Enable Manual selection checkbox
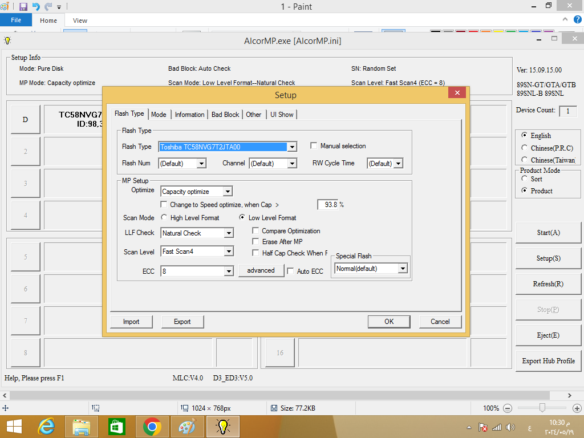The width and height of the screenshot is (584, 438). tap(314, 145)
